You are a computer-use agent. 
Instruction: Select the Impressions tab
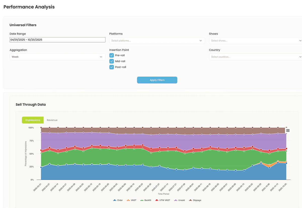(x=33, y=120)
